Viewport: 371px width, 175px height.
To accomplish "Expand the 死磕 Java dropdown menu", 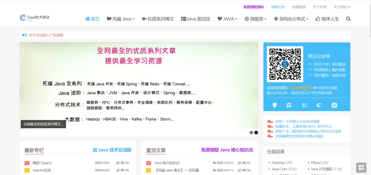I will tap(121, 19).
